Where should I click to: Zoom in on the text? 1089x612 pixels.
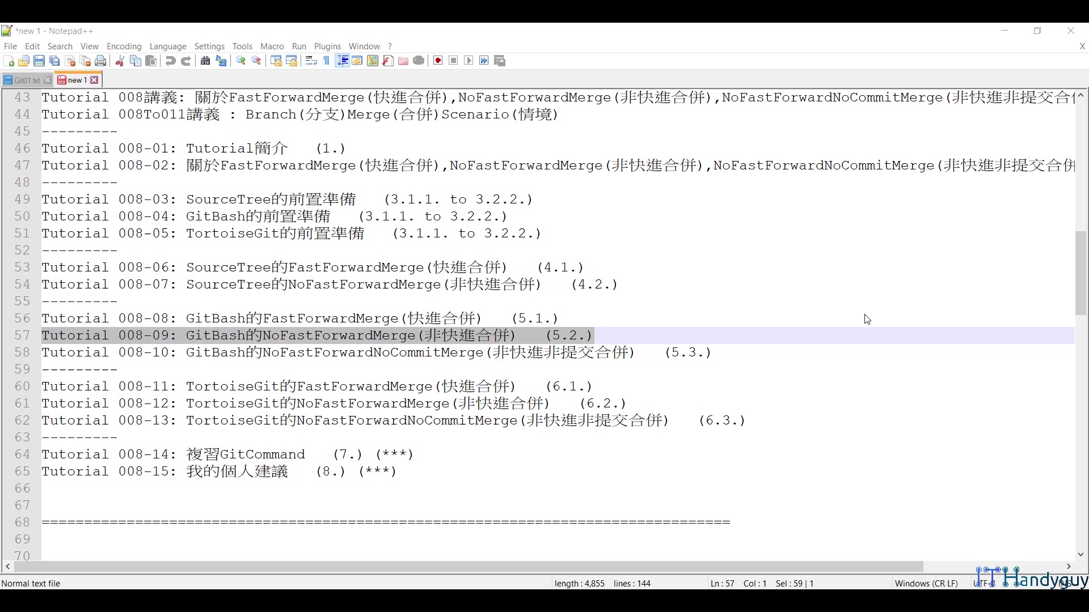point(241,61)
